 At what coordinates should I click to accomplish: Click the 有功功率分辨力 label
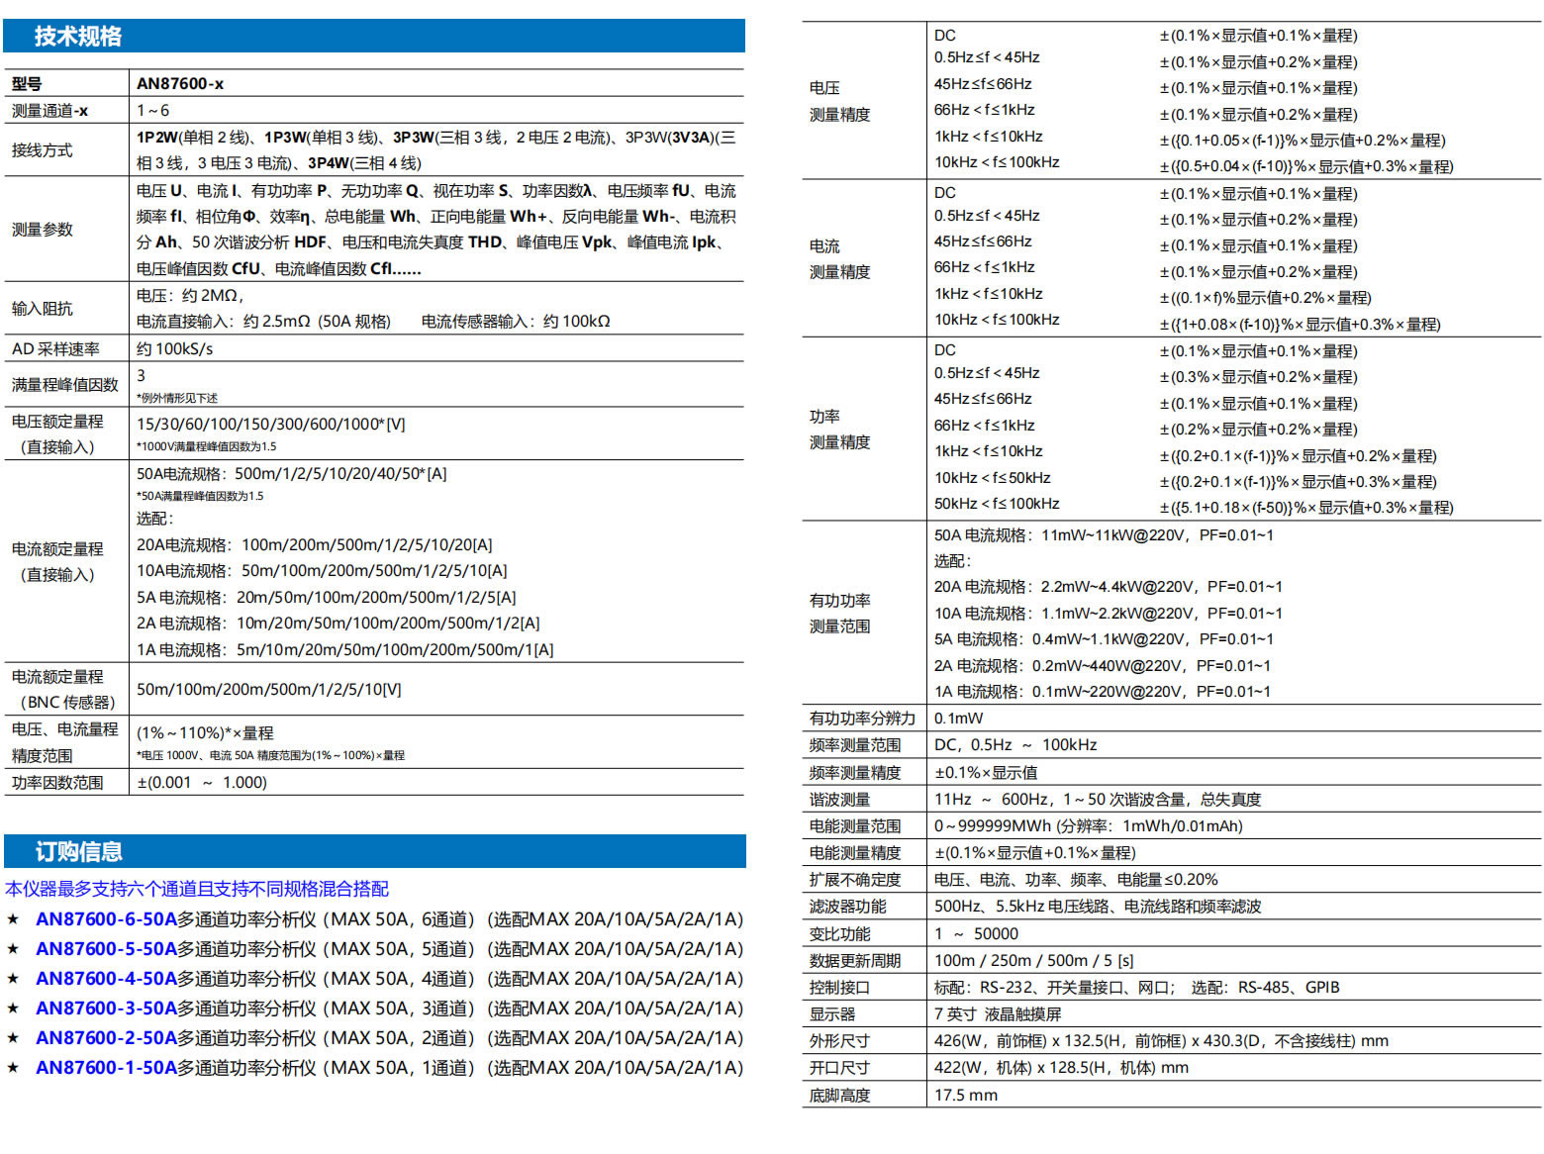pos(862,719)
